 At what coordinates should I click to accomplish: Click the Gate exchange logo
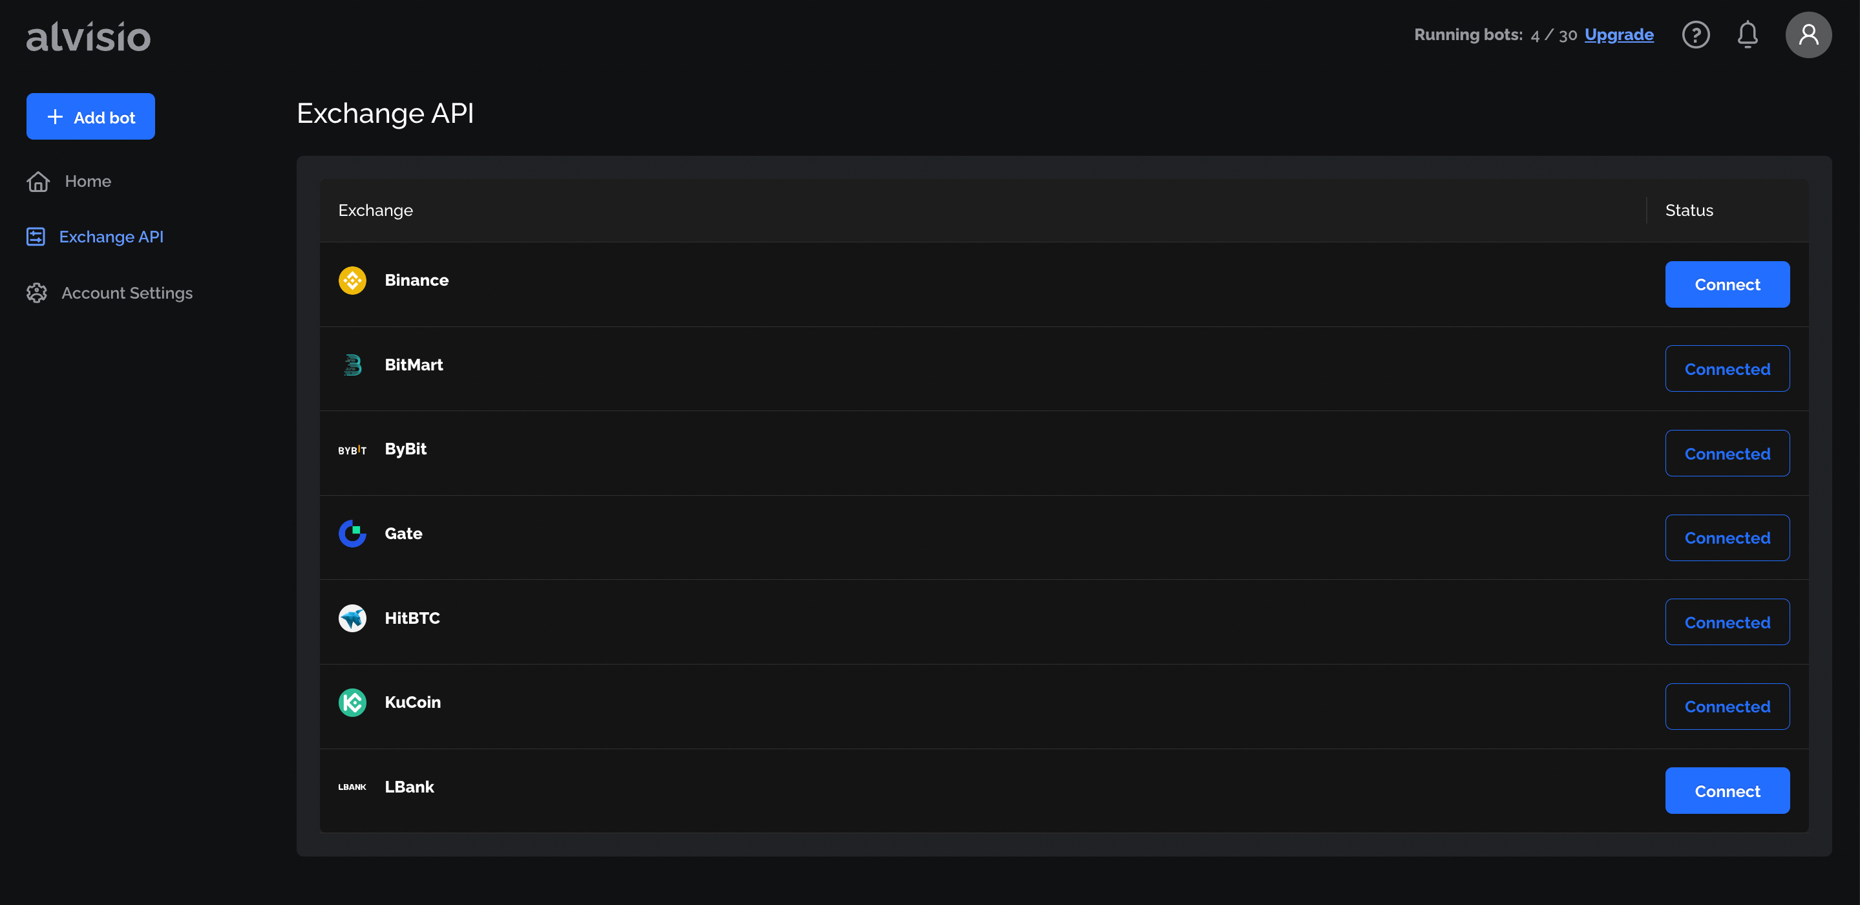click(x=352, y=534)
